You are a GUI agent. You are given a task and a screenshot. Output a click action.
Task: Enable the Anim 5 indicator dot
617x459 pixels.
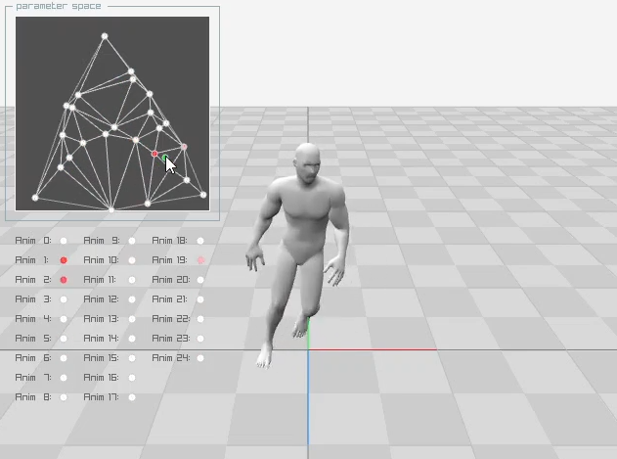click(64, 339)
